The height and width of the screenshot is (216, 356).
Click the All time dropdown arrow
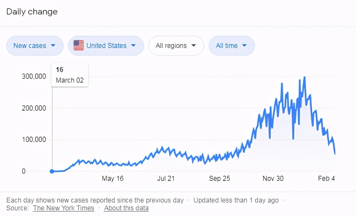[245, 46]
